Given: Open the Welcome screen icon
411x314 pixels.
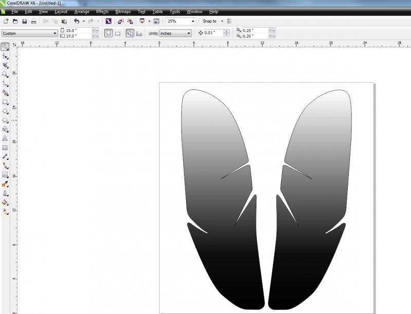Looking at the screenshot, I should coord(157,21).
